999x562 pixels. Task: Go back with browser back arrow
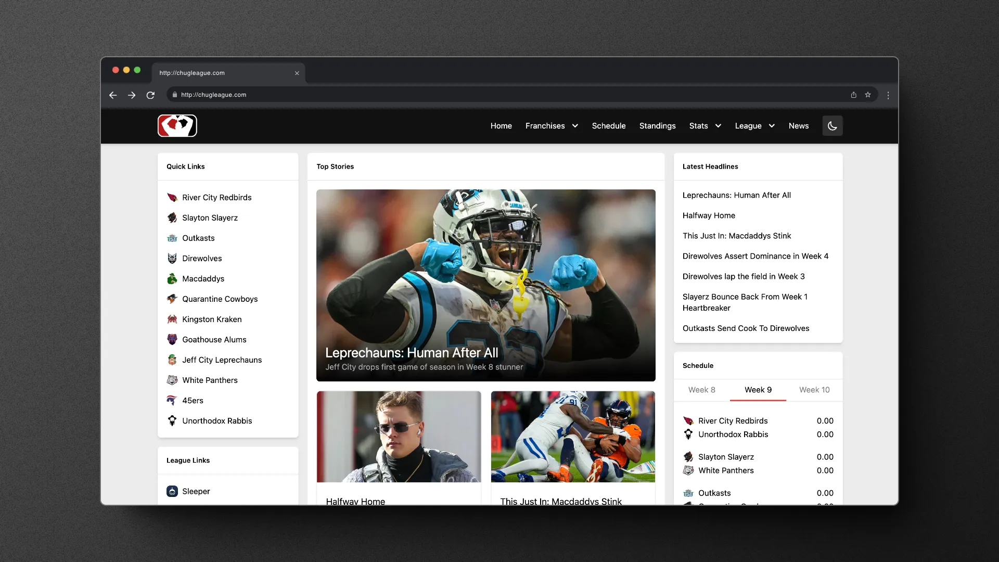point(113,95)
